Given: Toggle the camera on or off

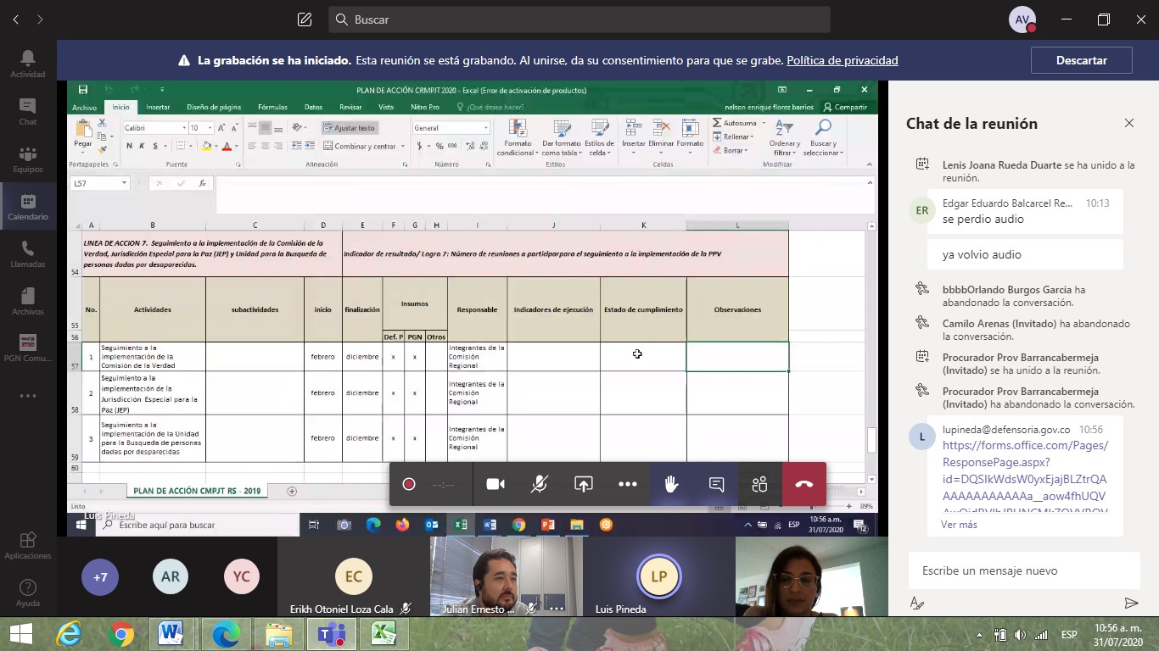Looking at the screenshot, I should (x=496, y=484).
